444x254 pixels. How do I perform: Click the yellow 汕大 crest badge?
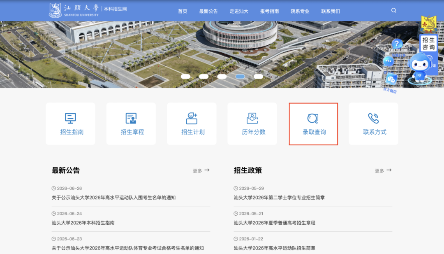429,24
